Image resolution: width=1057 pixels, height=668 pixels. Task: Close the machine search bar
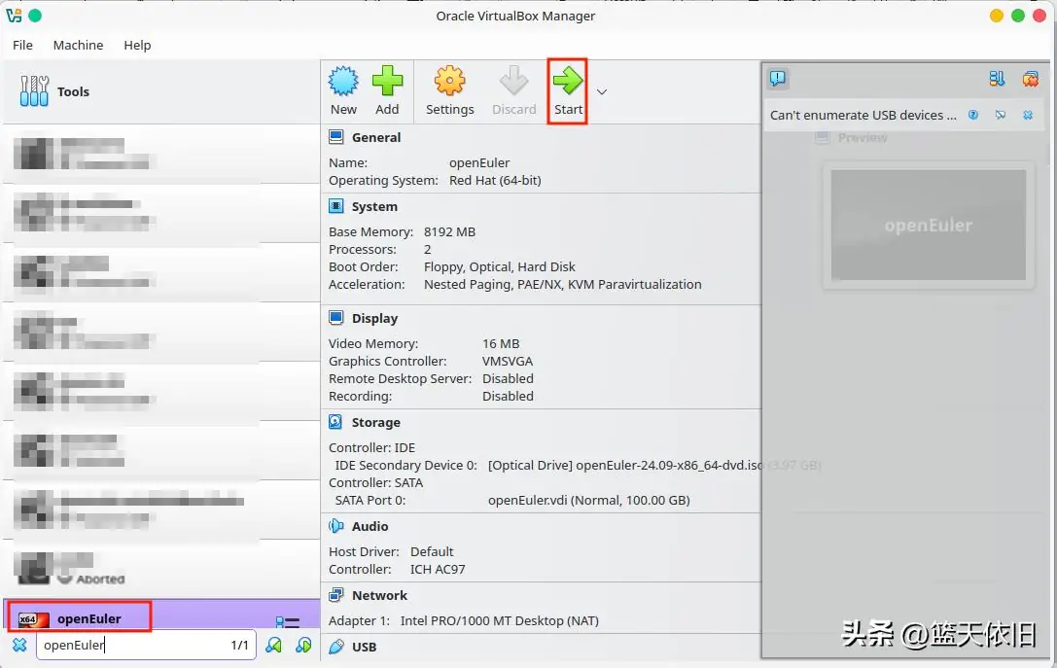[x=19, y=645]
